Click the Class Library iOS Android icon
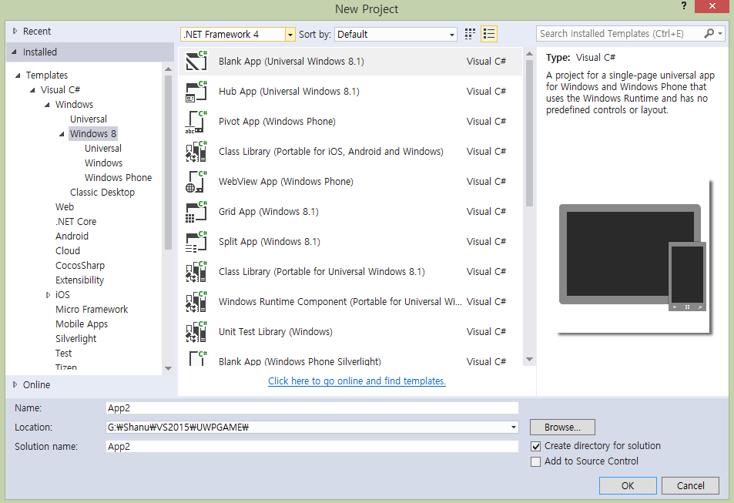 point(196,151)
